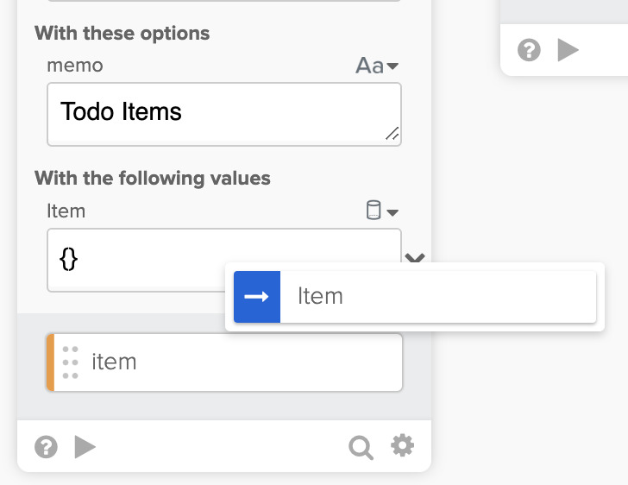
Task: Click the memo field label
Action: pos(75,66)
